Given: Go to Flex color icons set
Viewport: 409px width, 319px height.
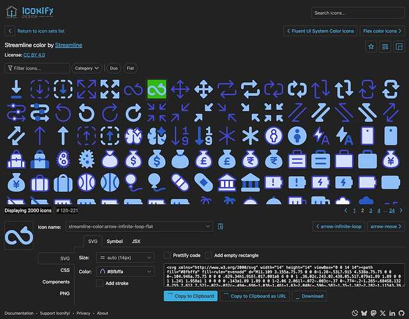Looking at the screenshot, I should (x=382, y=31).
